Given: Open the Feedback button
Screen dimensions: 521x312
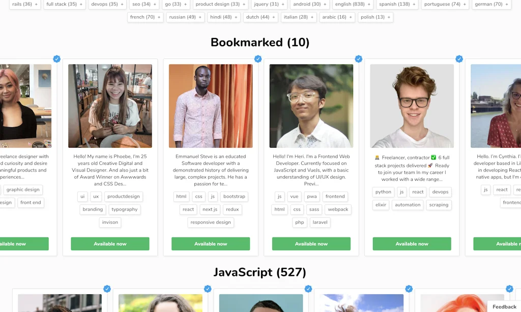Looking at the screenshot, I should pyautogui.click(x=504, y=306).
